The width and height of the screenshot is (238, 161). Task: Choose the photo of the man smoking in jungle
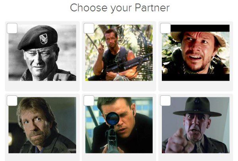click(119, 53)
